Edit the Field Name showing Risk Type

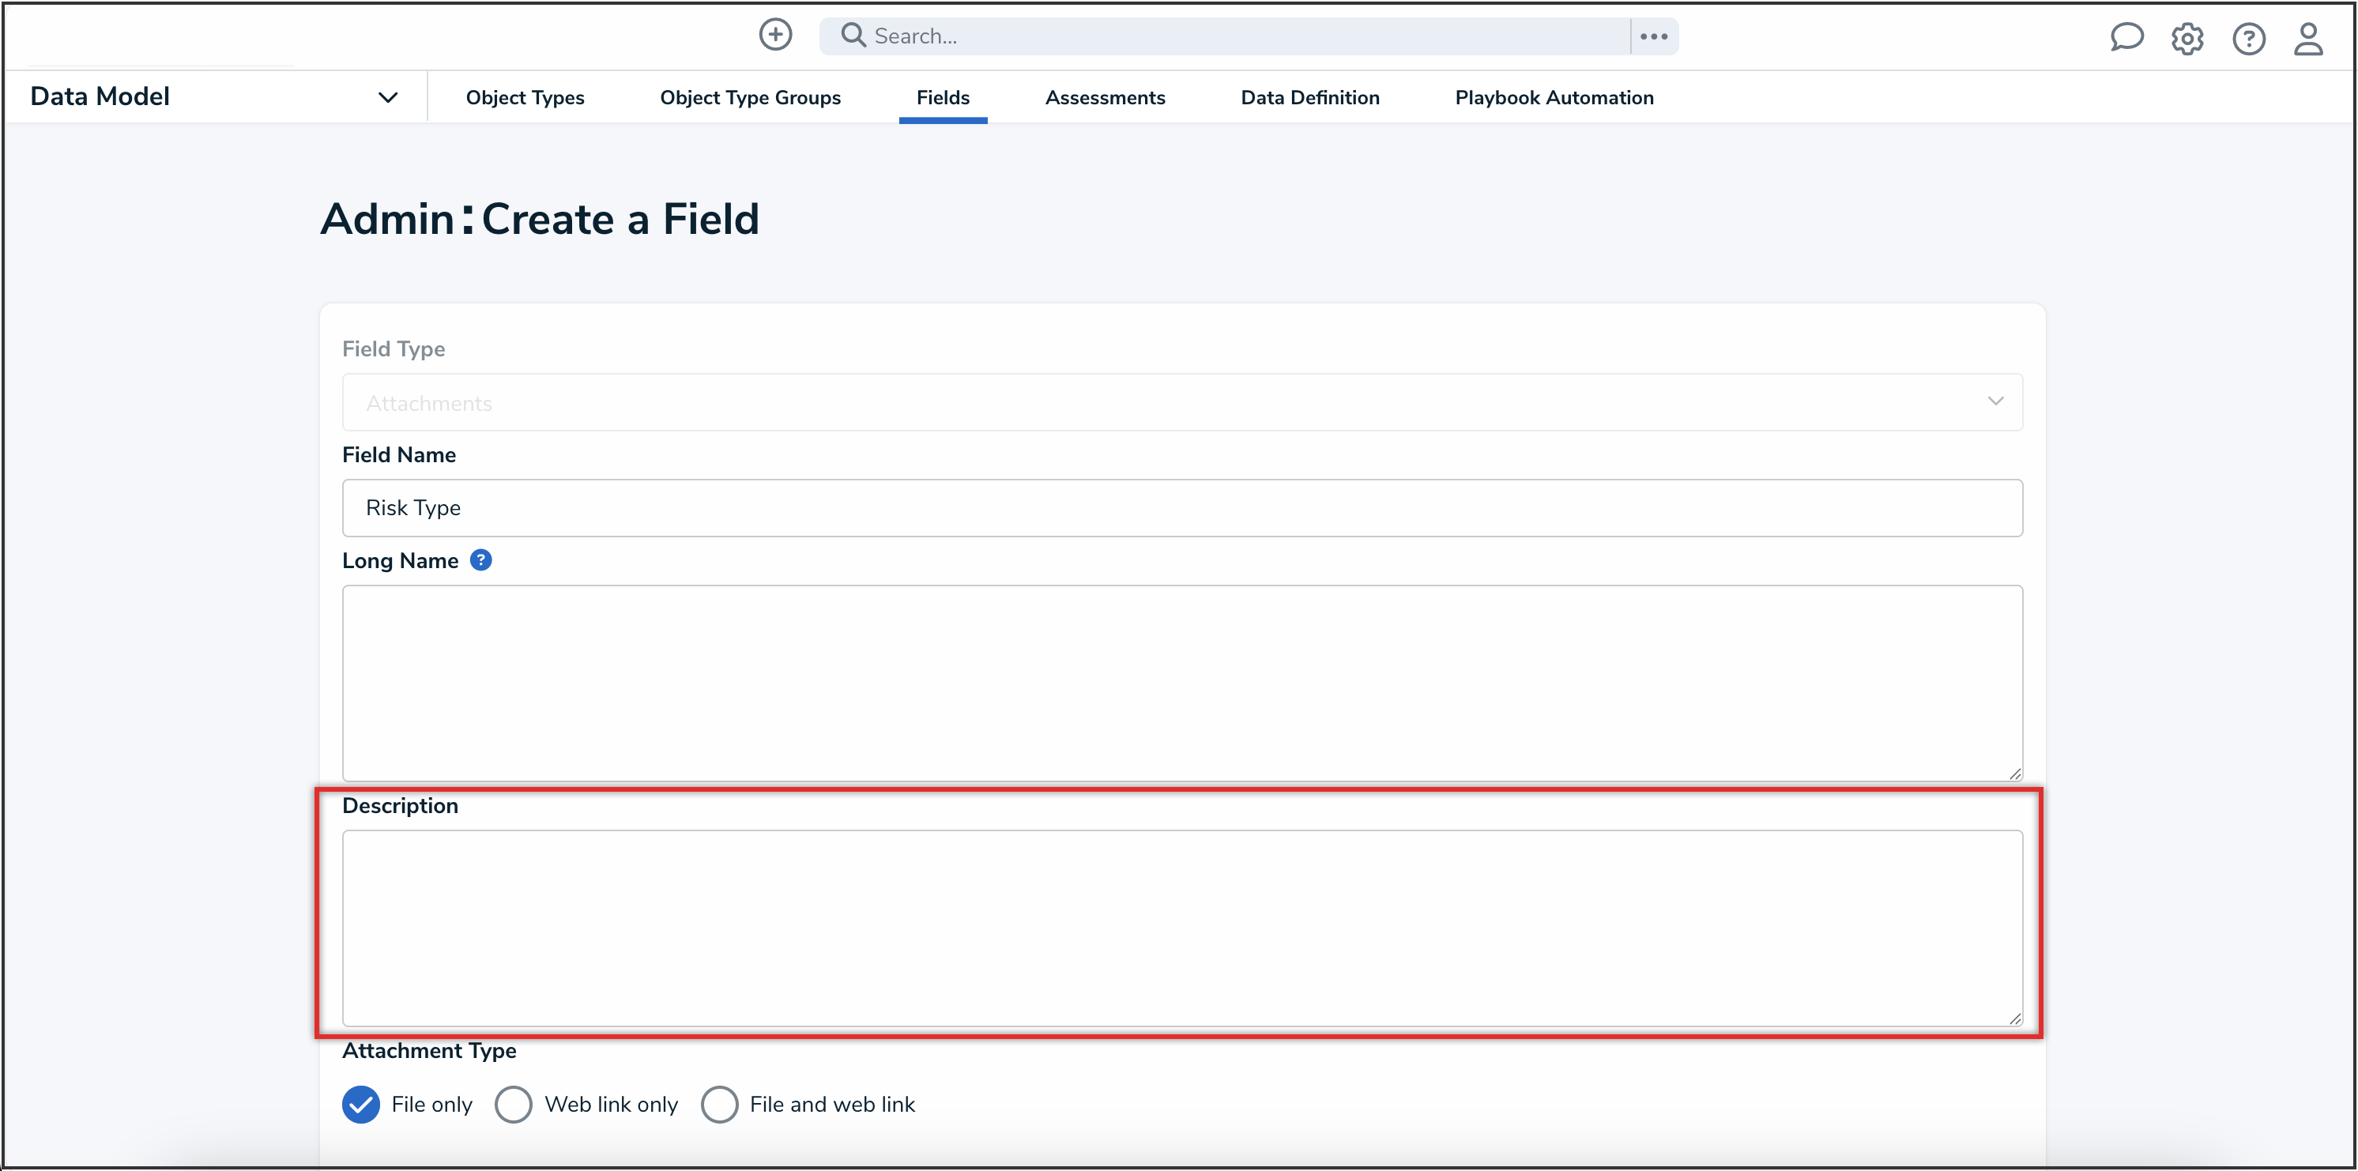1181,508
